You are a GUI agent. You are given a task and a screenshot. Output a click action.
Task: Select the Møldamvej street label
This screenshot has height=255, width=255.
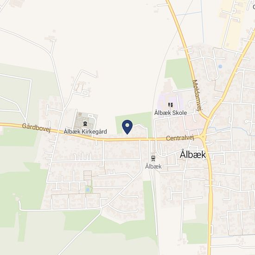coord(197,95)
